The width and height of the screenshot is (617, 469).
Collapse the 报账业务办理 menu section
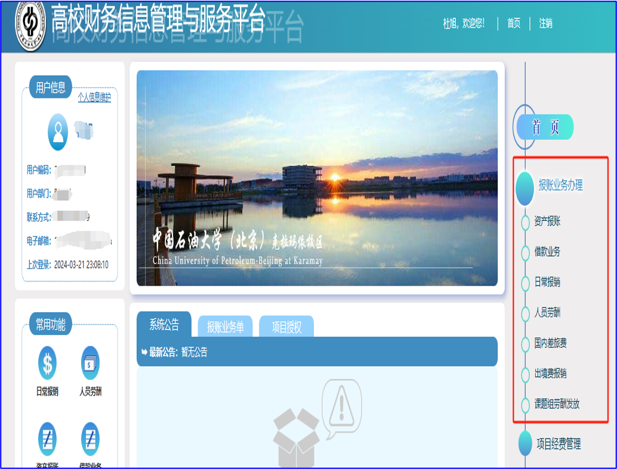560,185
